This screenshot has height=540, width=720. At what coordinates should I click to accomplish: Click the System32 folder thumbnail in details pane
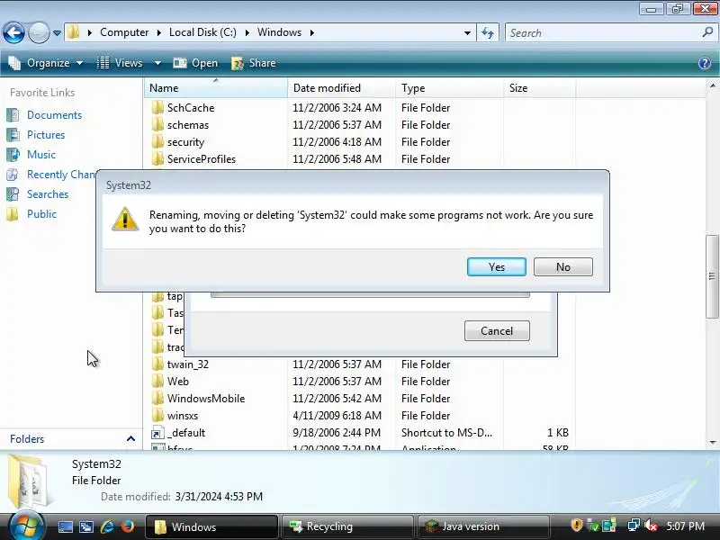pos(29,481)
